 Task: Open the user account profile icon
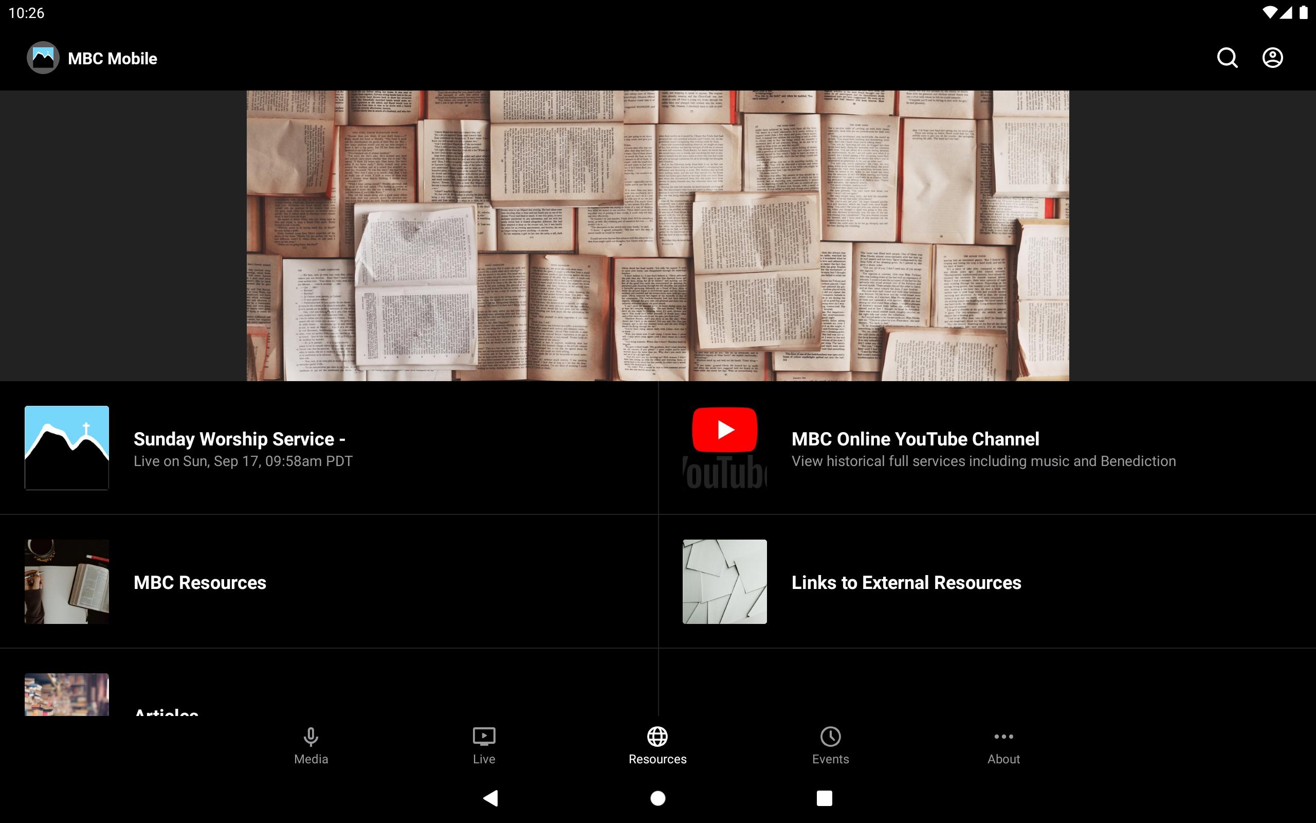(1272, 58)
